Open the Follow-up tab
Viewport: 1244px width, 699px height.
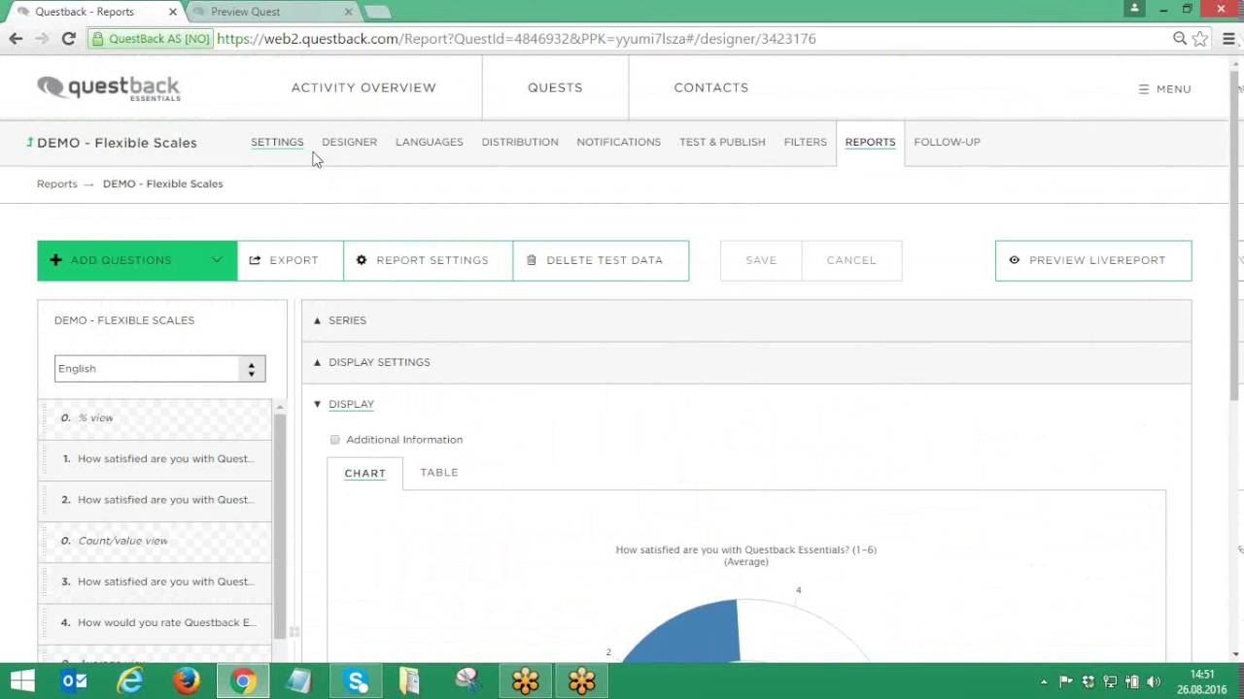(x=947, y=142)
